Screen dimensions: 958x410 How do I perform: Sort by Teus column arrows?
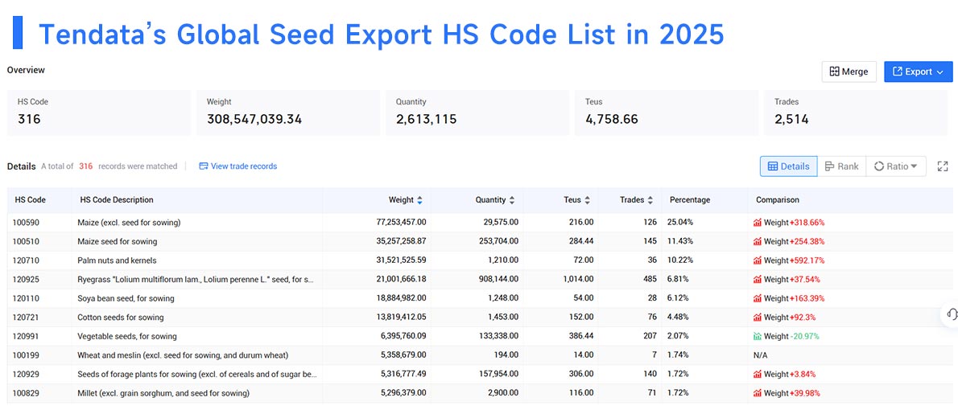click(x=587, y=200)
